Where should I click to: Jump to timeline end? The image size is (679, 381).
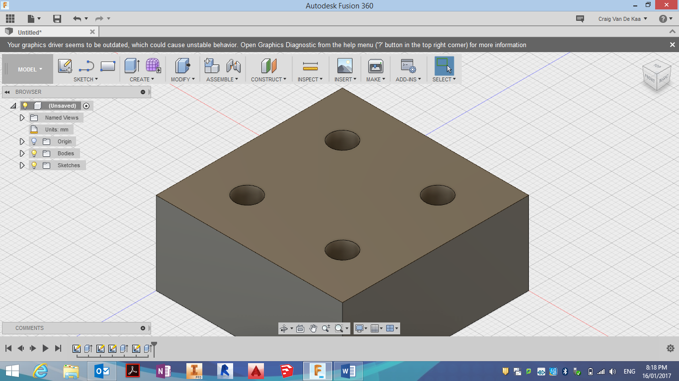(58, 348)
